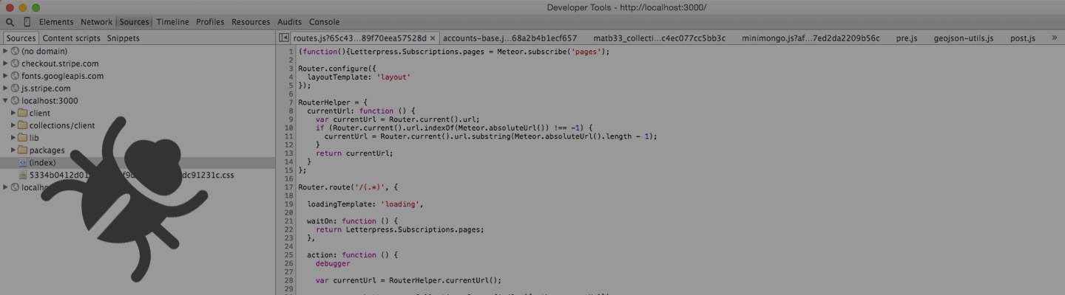Open the Console panel tab
Image resolution: width=1065 pixels, height=295 pixels.
pyautogui.click(x=324, y=22)
